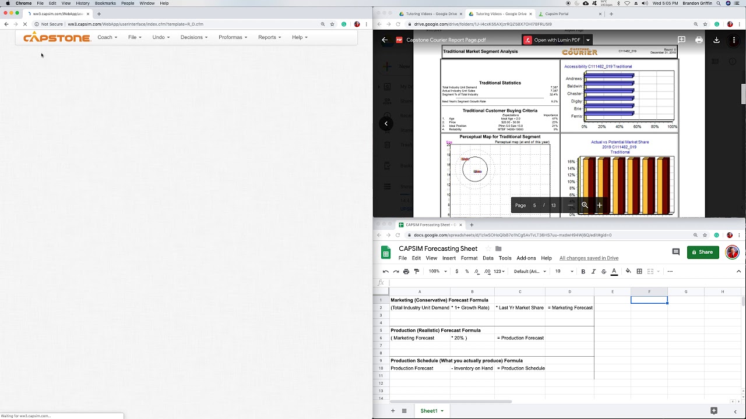This screenshot has width=746, height=419.
Task: Reset PDF zoom with magnifier icon
Action: [x=585, y=205]
